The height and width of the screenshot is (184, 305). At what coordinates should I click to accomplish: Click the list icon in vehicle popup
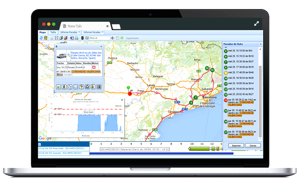coord(99,87)
